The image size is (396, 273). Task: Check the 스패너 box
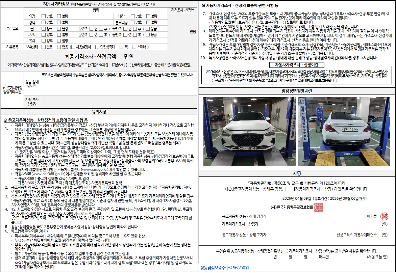[134, 47]
